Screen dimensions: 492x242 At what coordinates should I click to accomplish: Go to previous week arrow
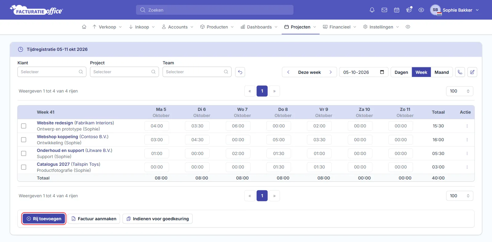tap(288, 72)
